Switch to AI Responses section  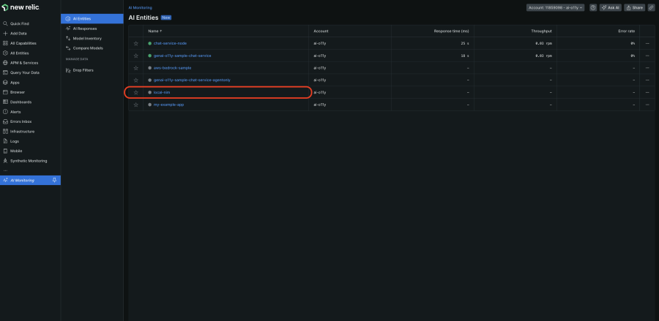(x=86, y=28)
